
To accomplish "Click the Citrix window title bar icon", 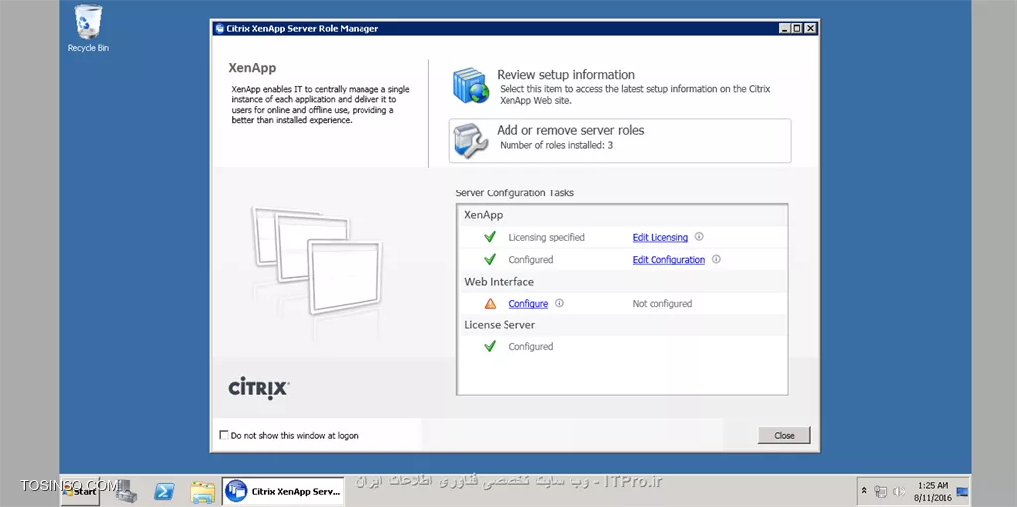I will tap(219, 29).
